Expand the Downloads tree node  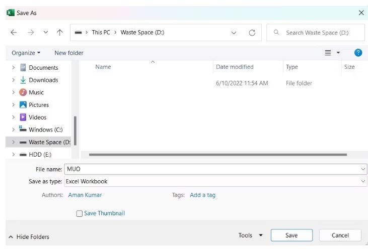click(x=14, y=80)
